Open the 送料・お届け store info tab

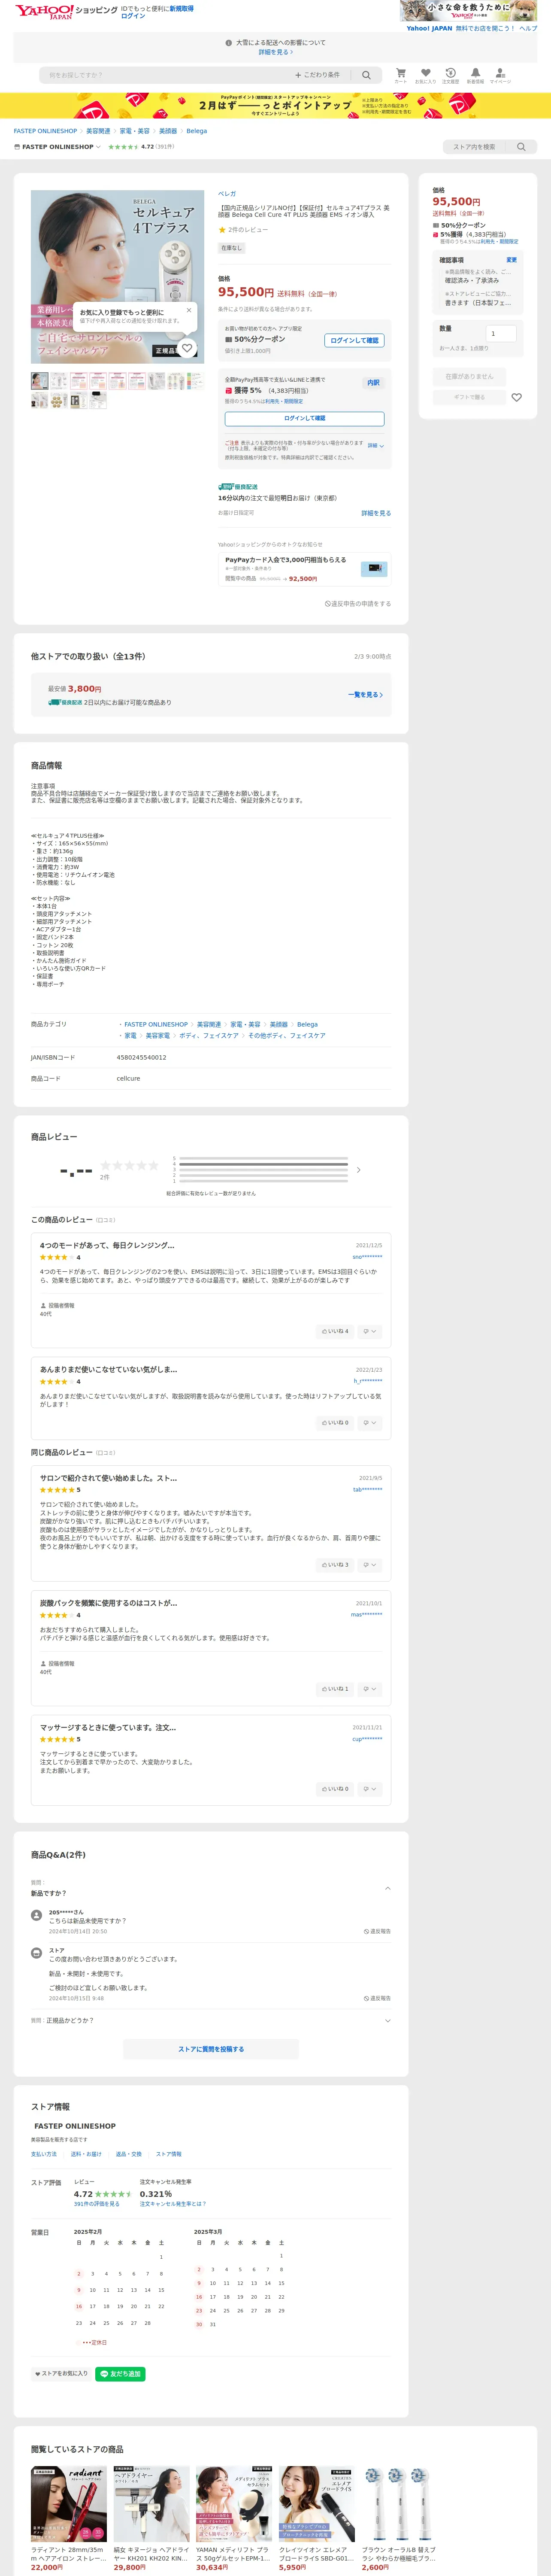pyautogui.click(x=86, y=2154)
